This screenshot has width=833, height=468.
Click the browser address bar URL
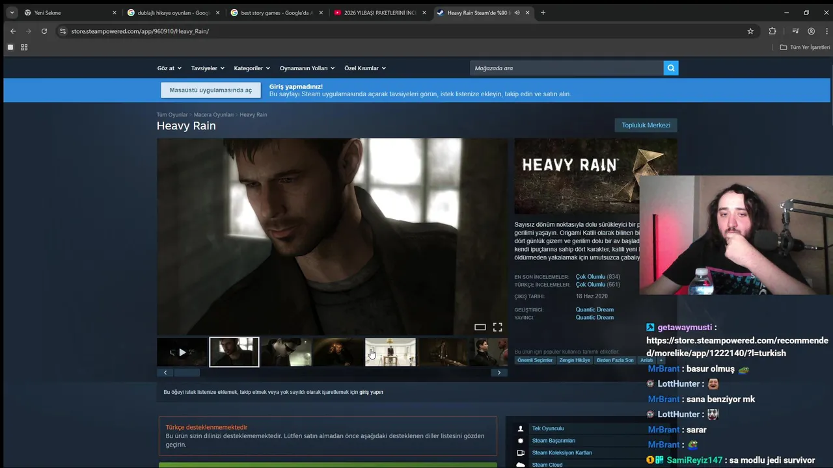pyautogui.click(x=140, y=31)
